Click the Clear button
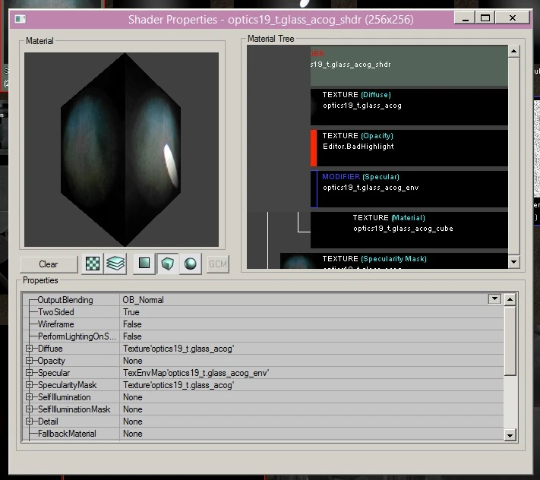This screenshot has height=480, width=540. 49,264
